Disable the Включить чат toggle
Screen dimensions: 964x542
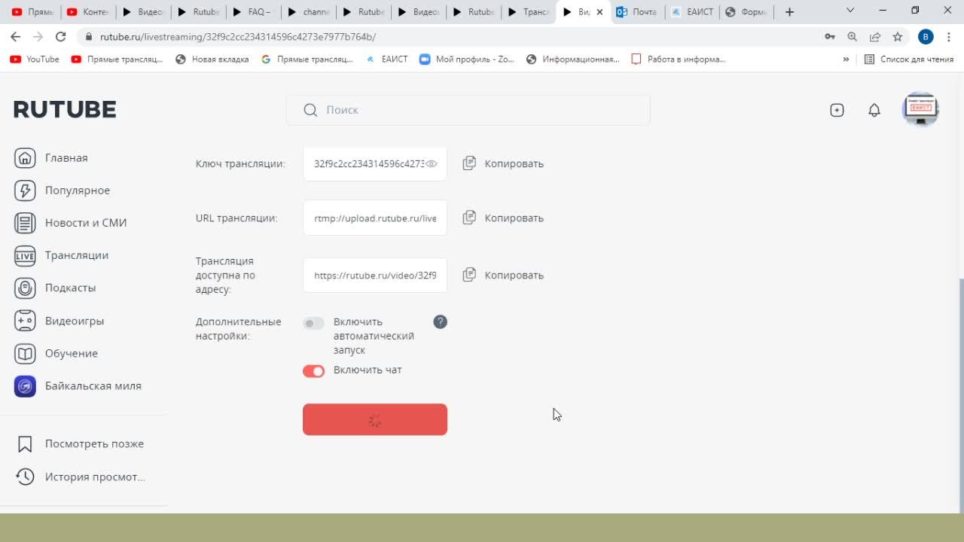pos(313,371)
